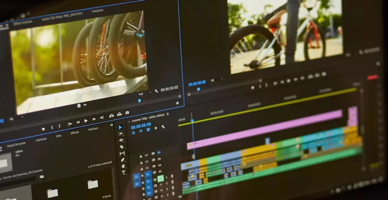Click Mark Out in the Source monitor

60,126
